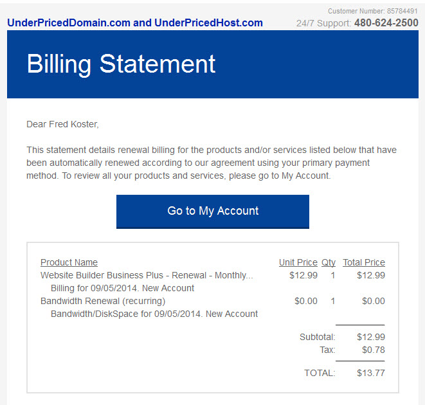Click the Subtotal label
This screenshot has height=405, width=425.
point(318,337)
